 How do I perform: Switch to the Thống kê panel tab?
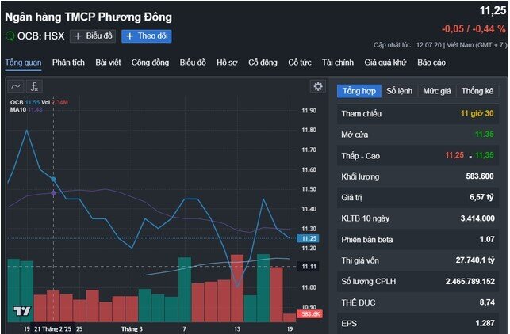477,91
